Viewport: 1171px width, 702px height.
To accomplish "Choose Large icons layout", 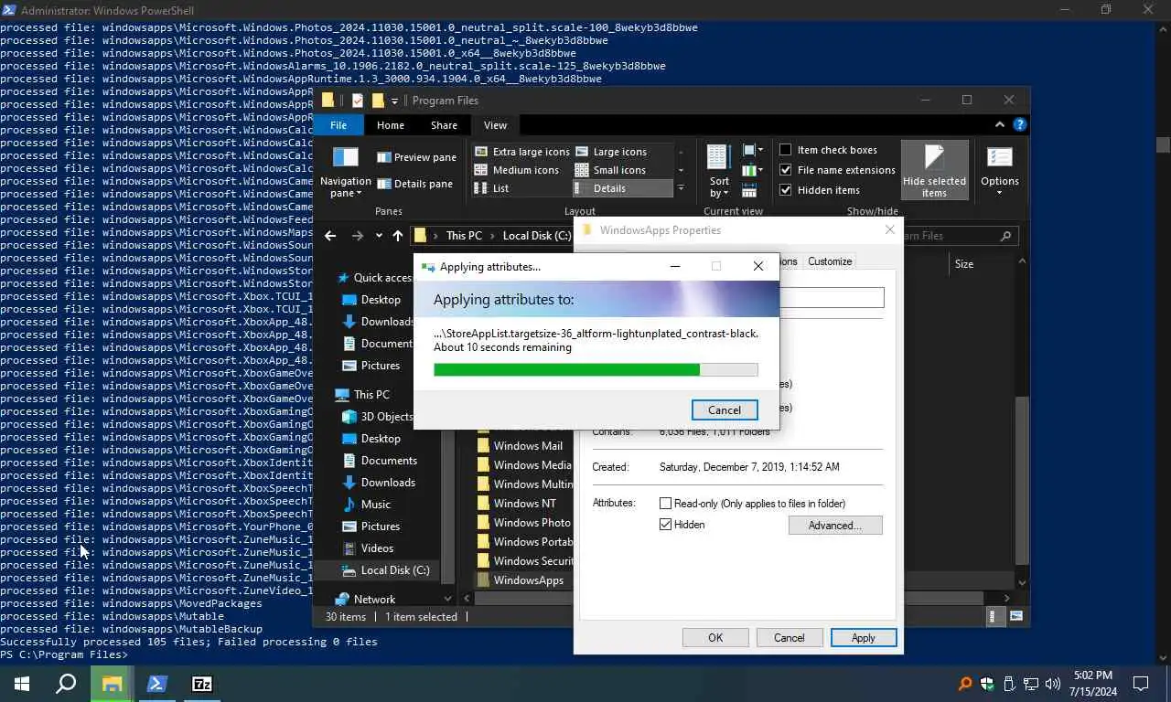I will coord(610,152).
